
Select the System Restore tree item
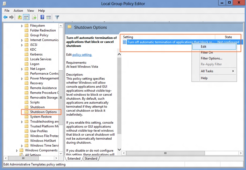click(x=41, y=117)
